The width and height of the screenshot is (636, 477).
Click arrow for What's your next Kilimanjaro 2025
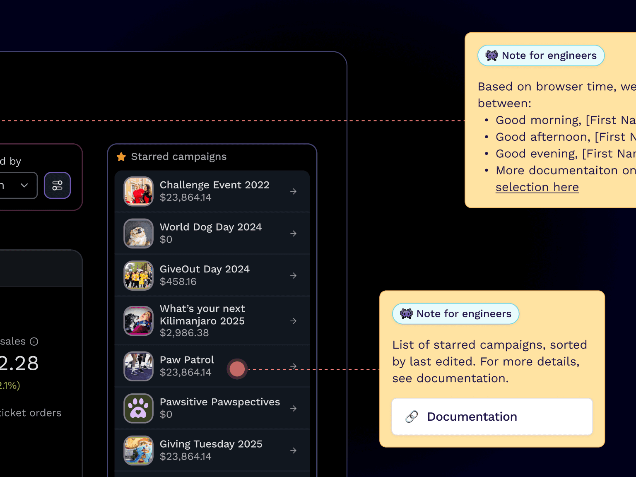(293, 321)
